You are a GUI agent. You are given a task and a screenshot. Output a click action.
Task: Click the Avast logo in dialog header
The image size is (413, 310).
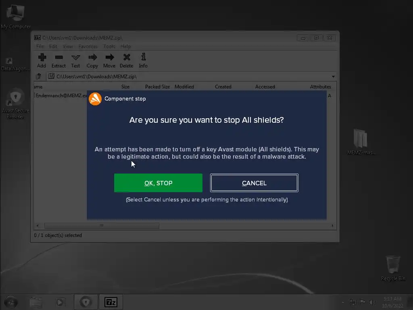tap(95, 99)
